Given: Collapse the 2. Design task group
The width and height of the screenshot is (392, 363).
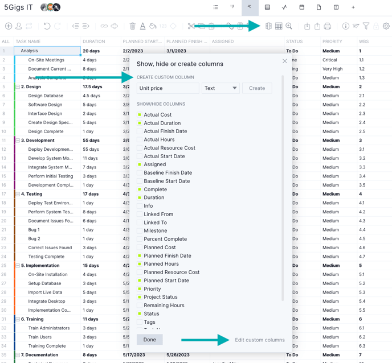Looking at the screenshot, I should [x=18, y=86].
